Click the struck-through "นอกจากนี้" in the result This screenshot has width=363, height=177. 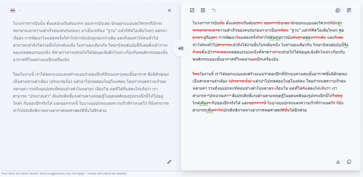tap(257, 103)
